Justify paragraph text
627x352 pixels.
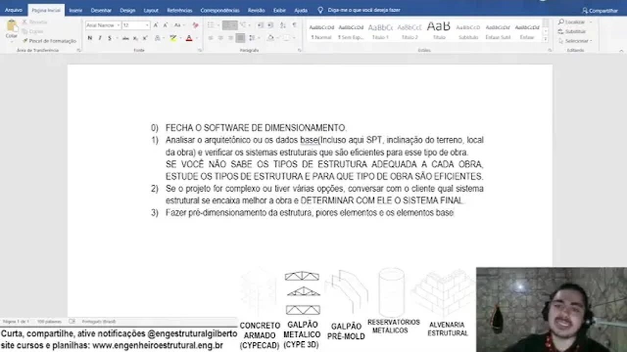(x=240, y=38)
